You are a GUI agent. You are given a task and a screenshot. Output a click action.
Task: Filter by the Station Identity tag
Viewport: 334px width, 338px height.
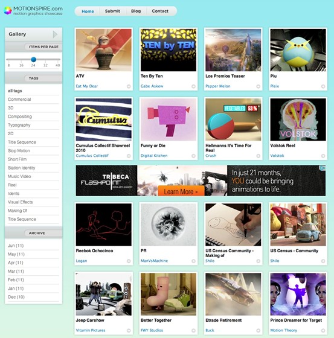[21, 168]
